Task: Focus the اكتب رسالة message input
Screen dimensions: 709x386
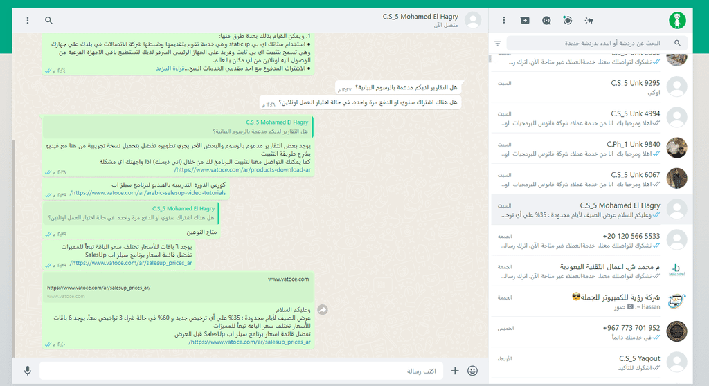Action: 241,371
